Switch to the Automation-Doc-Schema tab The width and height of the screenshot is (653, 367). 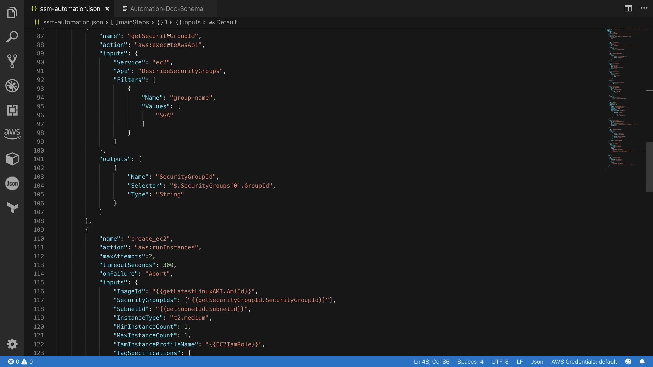(x=166, y=9)
